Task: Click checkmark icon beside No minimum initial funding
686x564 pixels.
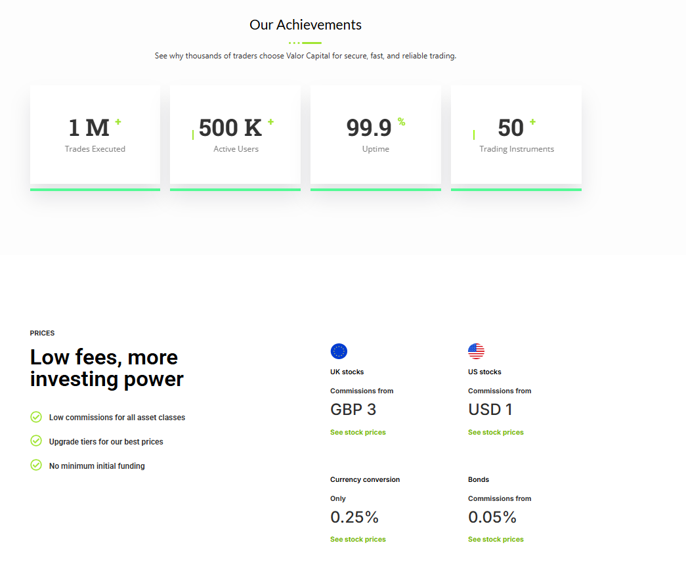Action: coord(36,466)
